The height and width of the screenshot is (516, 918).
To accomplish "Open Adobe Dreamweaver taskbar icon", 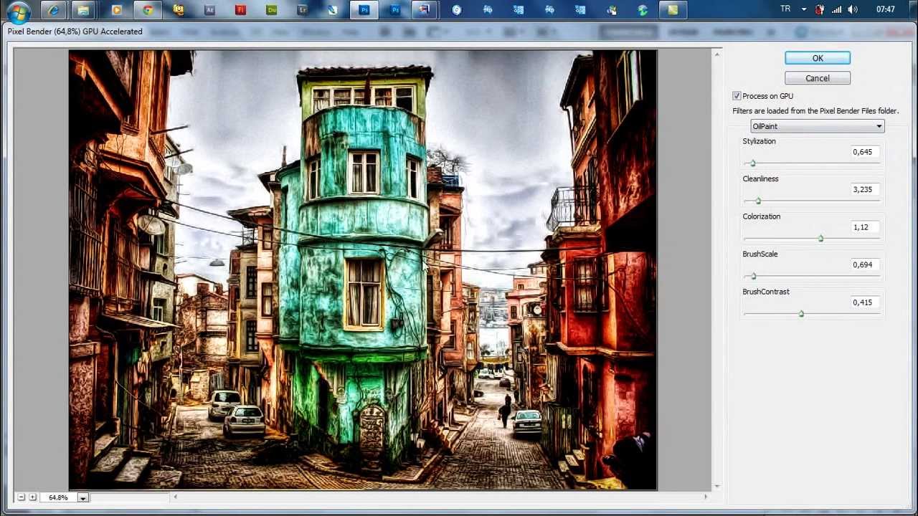I will [271, 10].
